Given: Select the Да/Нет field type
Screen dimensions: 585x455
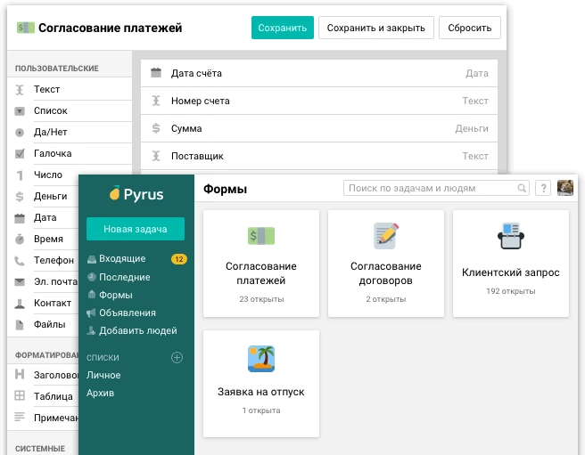Looking at the screenshot, I should pyautogui.click(x=50, y=132).
